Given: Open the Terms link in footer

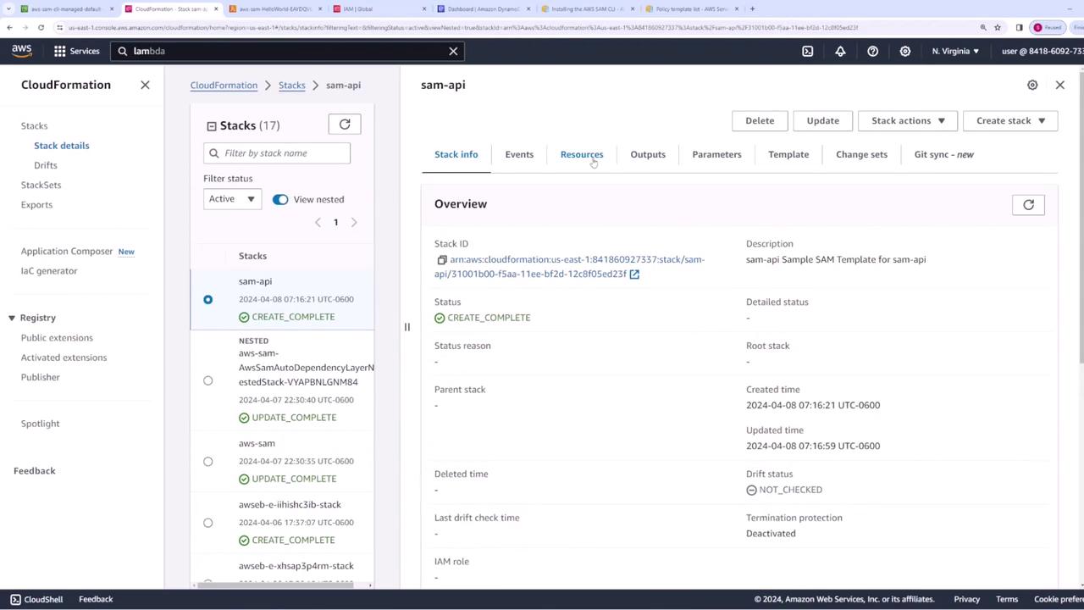Looking at the screenshot, I should 1007,599.
